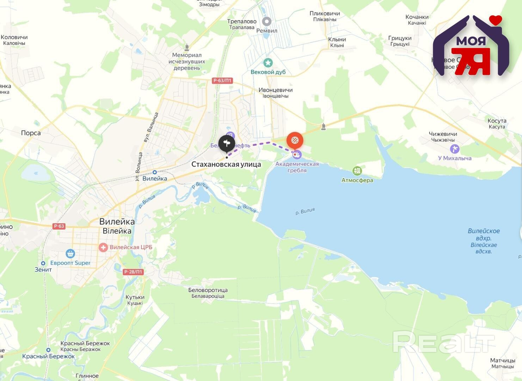This screenshot has width=522, height=381.
Task: Open the Вековой дуб landmark icon
Action: (268, 63)
